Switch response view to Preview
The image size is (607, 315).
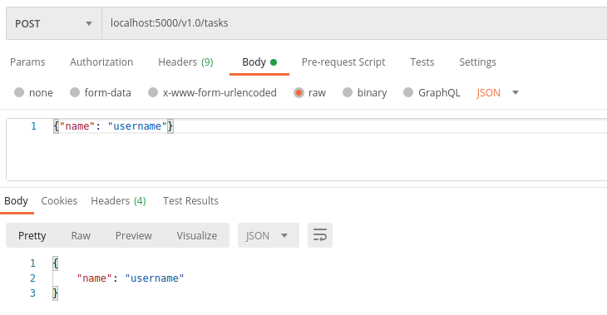click(x=134, y=236)
